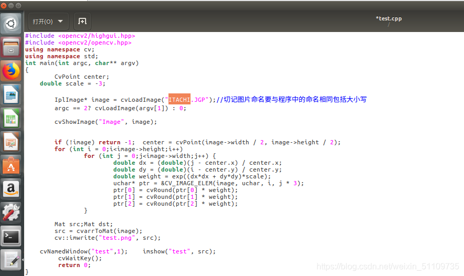Open the Ubuntu Dash search launcher

11,24
